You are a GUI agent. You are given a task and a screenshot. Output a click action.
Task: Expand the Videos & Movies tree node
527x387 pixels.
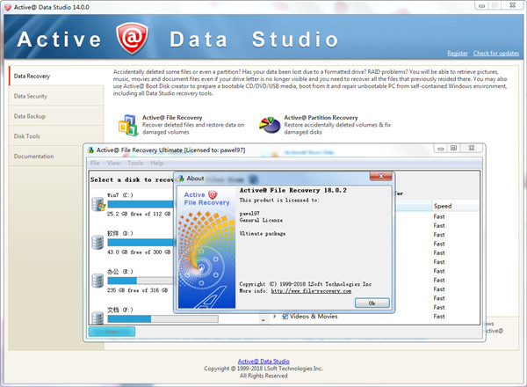click(275, 317)
